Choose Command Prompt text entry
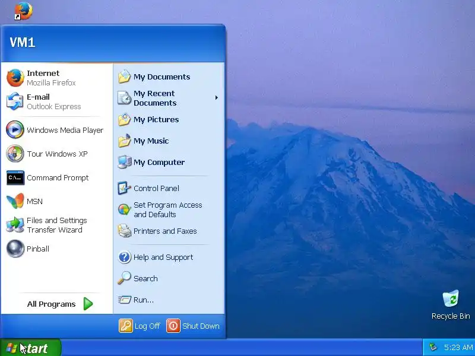The image size is (475, 356). click(x=58, y=177)
